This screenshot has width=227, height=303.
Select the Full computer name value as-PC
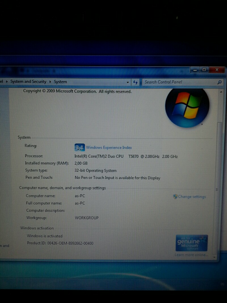[x=80, y=203]
